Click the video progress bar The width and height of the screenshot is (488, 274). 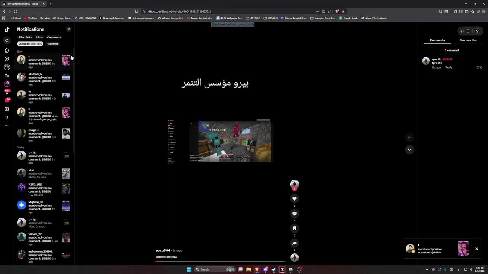220,261
